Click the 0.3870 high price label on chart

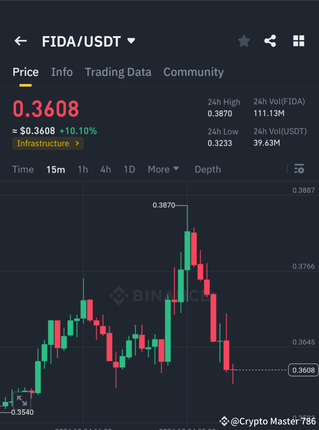[x=164, y=205]
